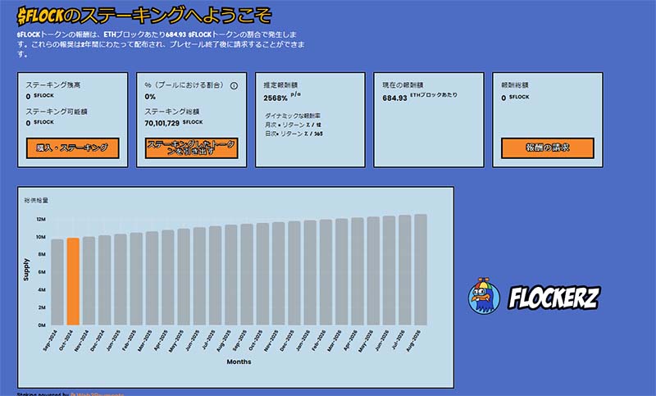Select the May-2026 supply bar
Viewport: 656px width, 396px height.
pos(373,271)
